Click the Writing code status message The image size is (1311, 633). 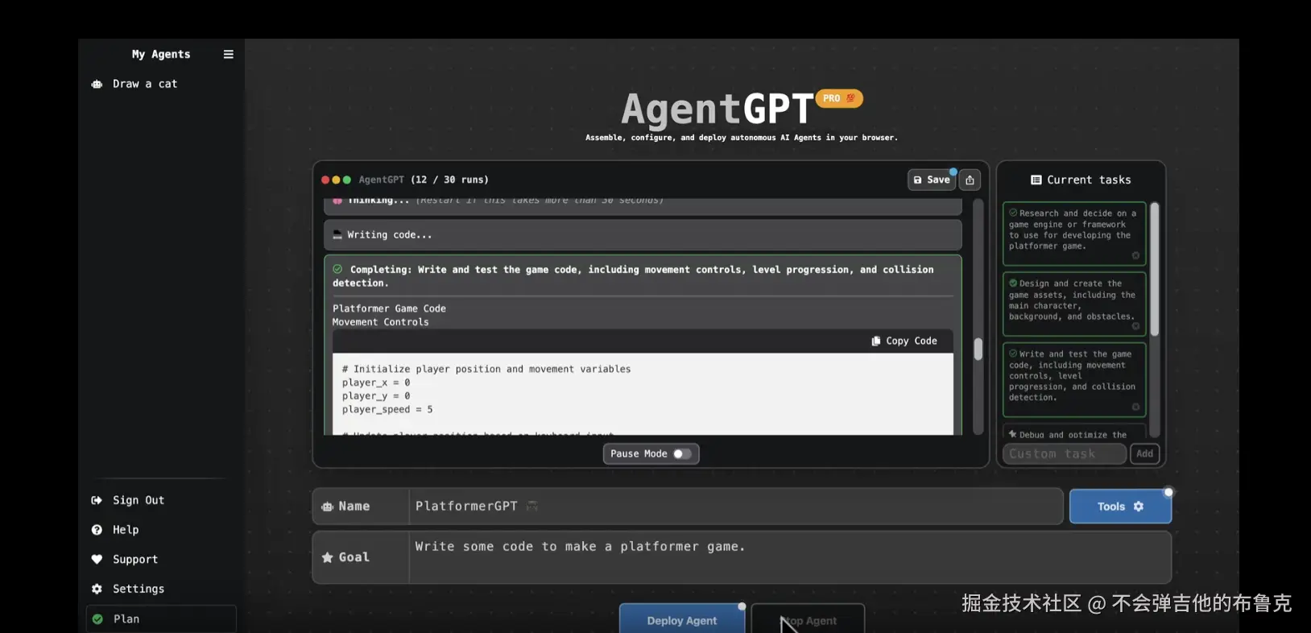[643, 235]
